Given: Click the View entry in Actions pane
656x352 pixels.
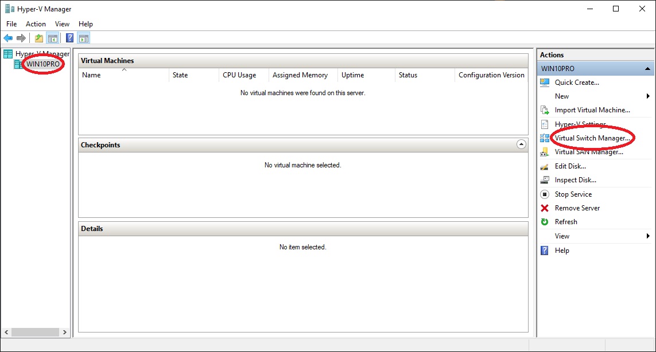Looking at the screenshot, I should coord(562,236).
